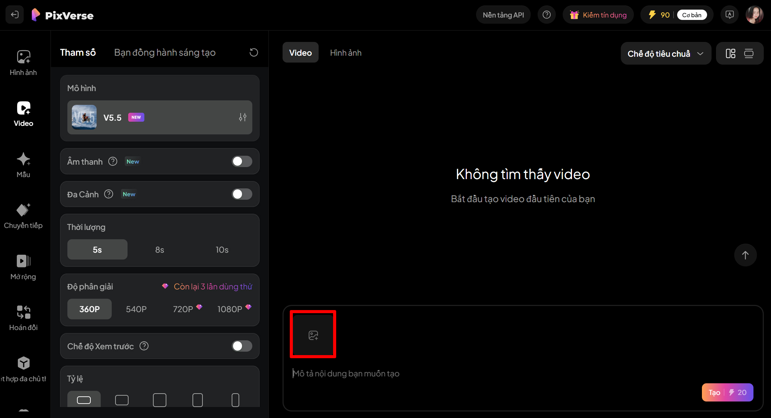Enable the Âm thanh toggle
This screenshot has height=418, width=771.
click(x=242, y=161)
